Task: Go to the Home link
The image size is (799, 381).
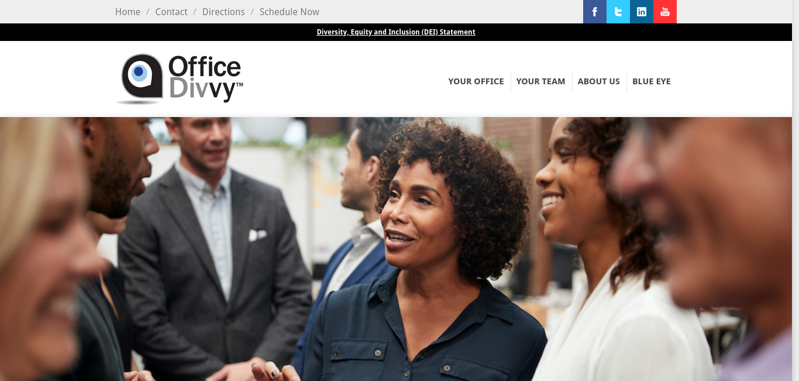Action: pos(128,12)
